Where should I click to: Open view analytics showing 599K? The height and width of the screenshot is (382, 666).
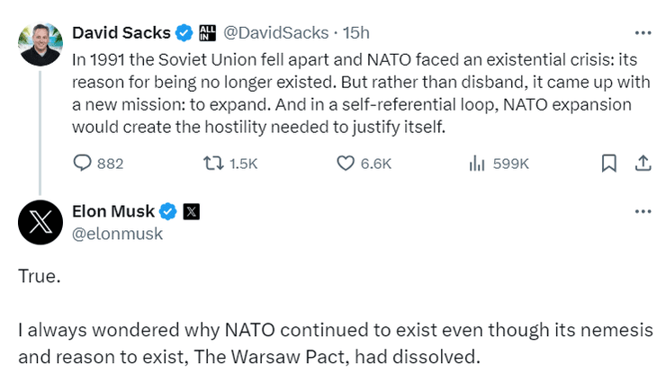(x=477, y=163)
